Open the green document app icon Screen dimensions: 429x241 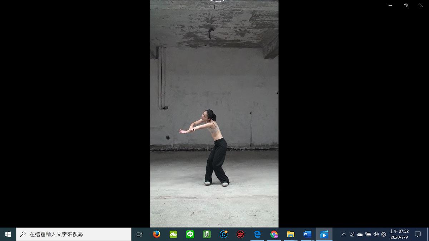click(x=207, y=234)
